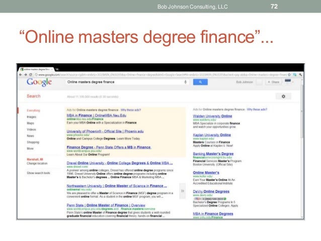Click the microphone voice search icon
Screen dimensions: 321x241
186,82
